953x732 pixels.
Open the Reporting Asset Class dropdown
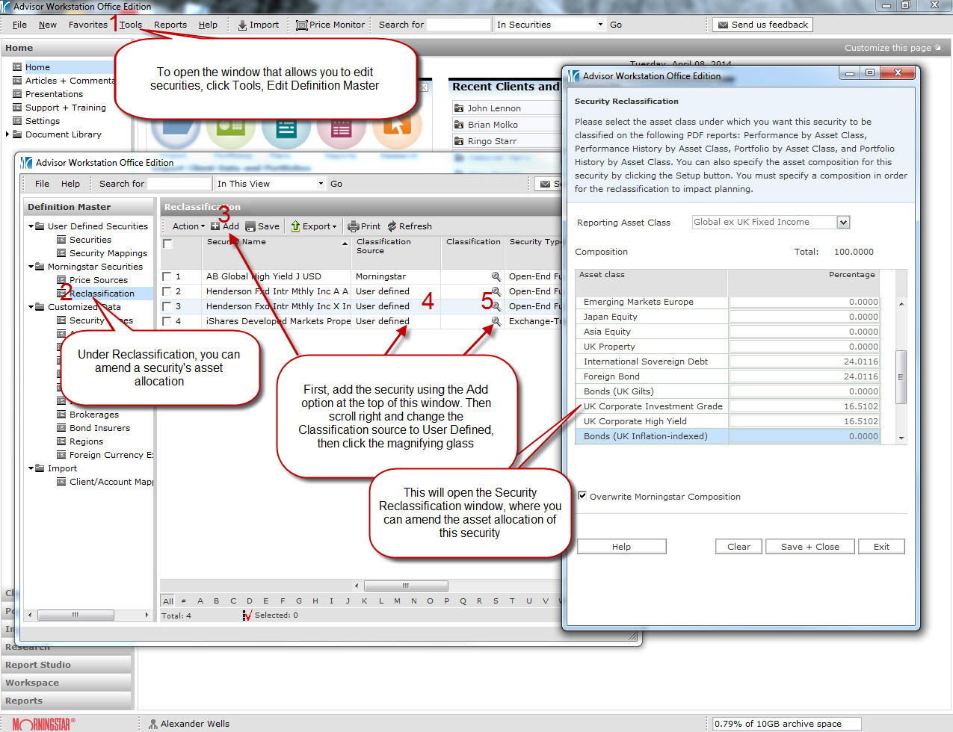(843, 222)
